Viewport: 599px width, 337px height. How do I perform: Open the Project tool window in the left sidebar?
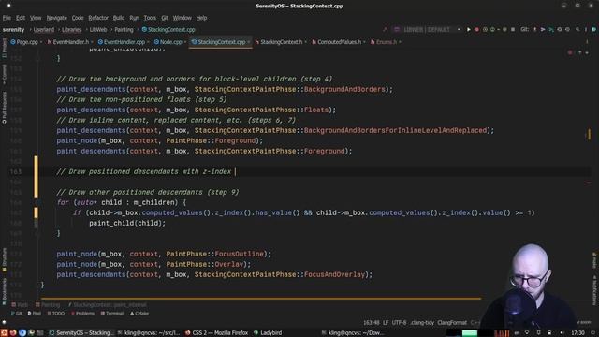click(4, 48)
